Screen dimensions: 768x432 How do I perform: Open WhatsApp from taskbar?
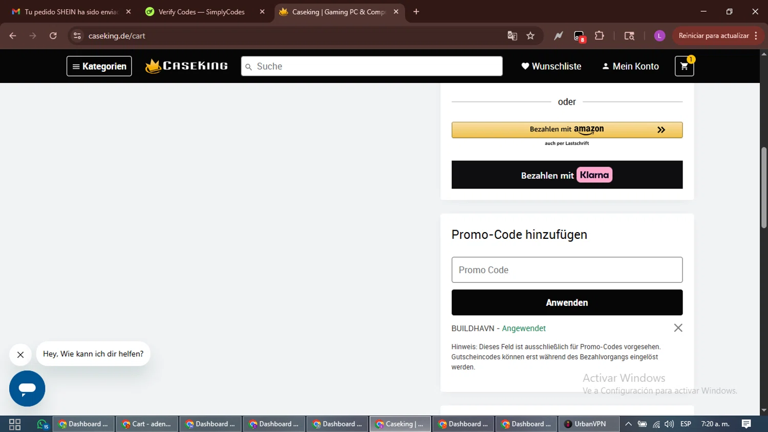click(42, 424)
